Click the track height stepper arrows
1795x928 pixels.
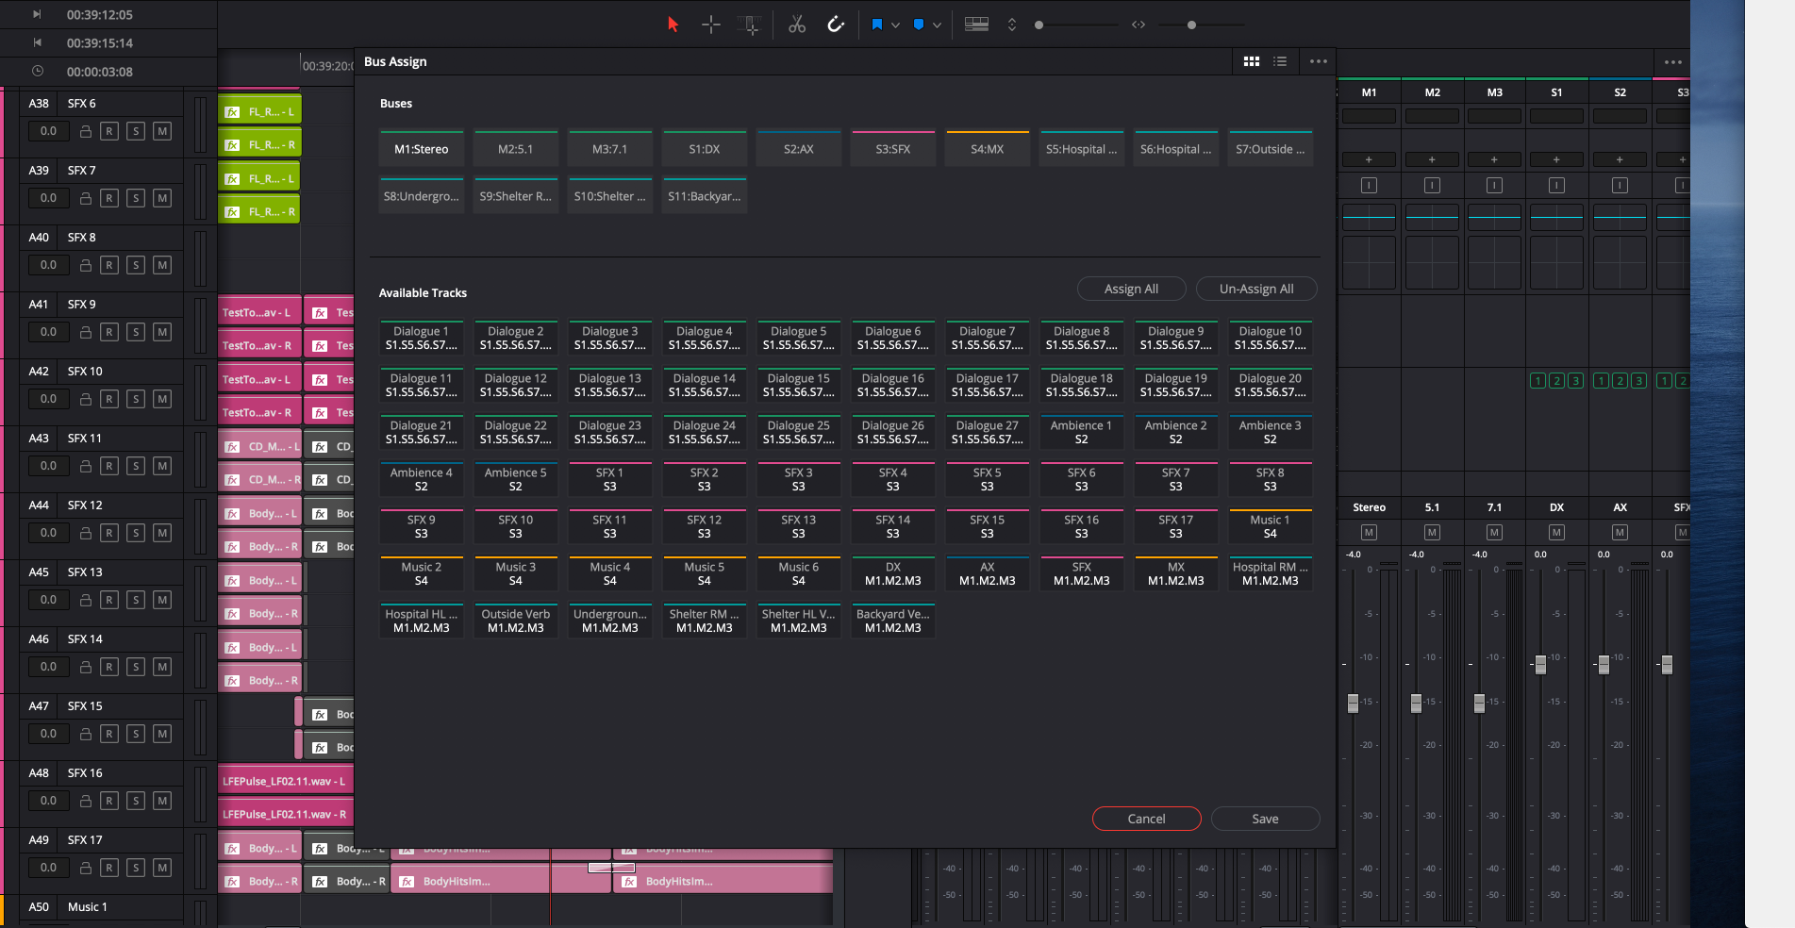coord(1011,25)
